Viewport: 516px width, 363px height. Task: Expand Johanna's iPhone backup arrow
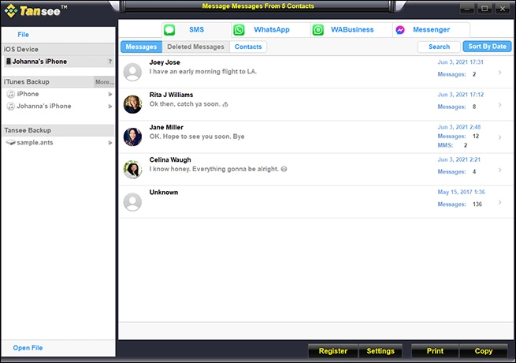tap(110, 106)
